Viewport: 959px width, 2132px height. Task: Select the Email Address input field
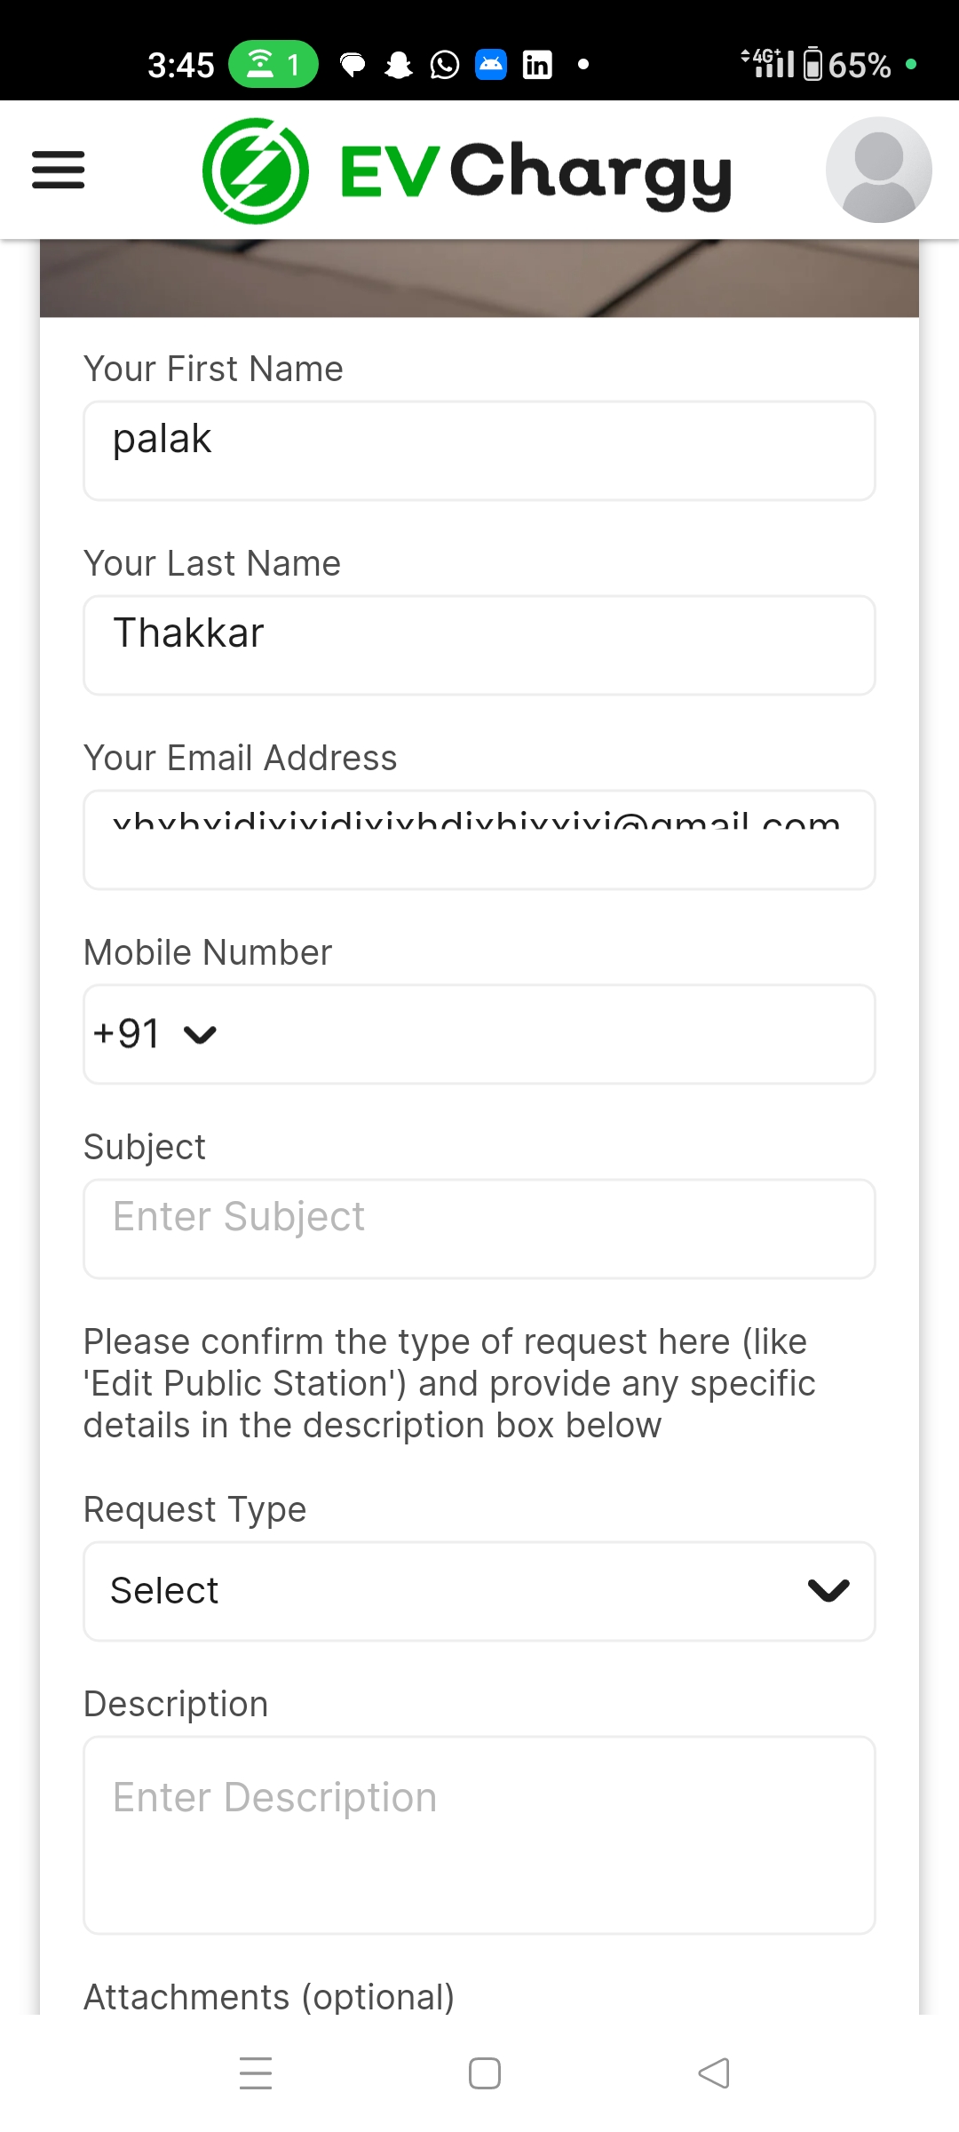(479, 839)
